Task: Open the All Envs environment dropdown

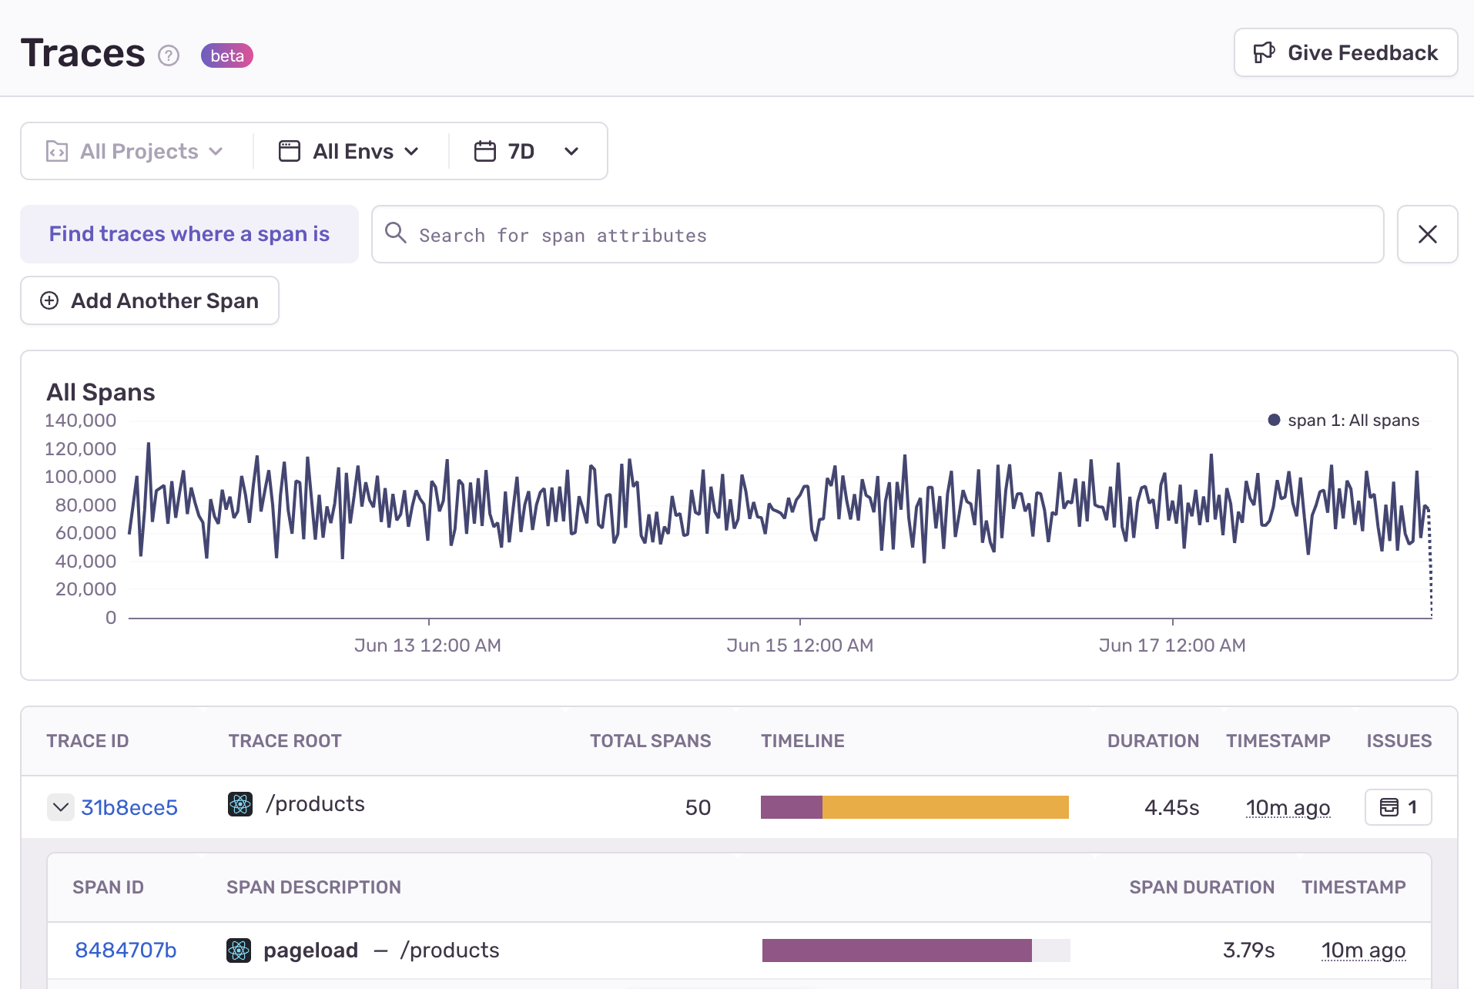Action: coord(350,151)
